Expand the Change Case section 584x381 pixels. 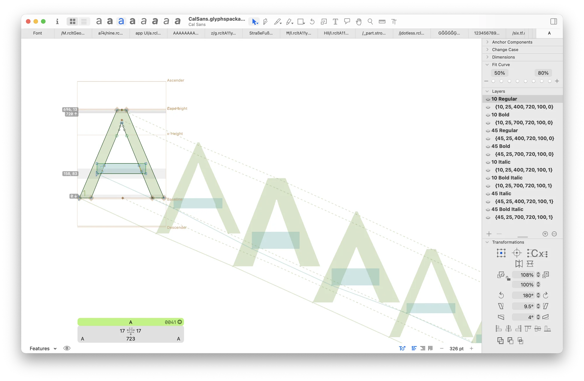[487, 50]
